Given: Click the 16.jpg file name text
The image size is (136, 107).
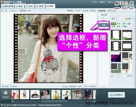Looking at the screenshot, I should (x=65, y=86).
